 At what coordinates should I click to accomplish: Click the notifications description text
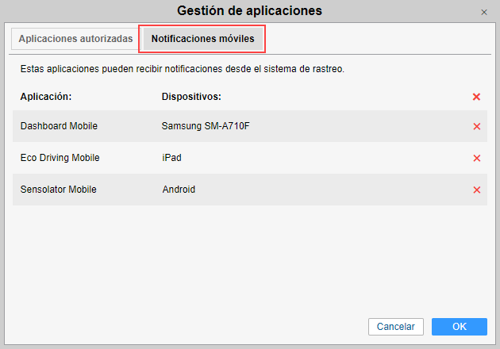click(x=183, y=70)
